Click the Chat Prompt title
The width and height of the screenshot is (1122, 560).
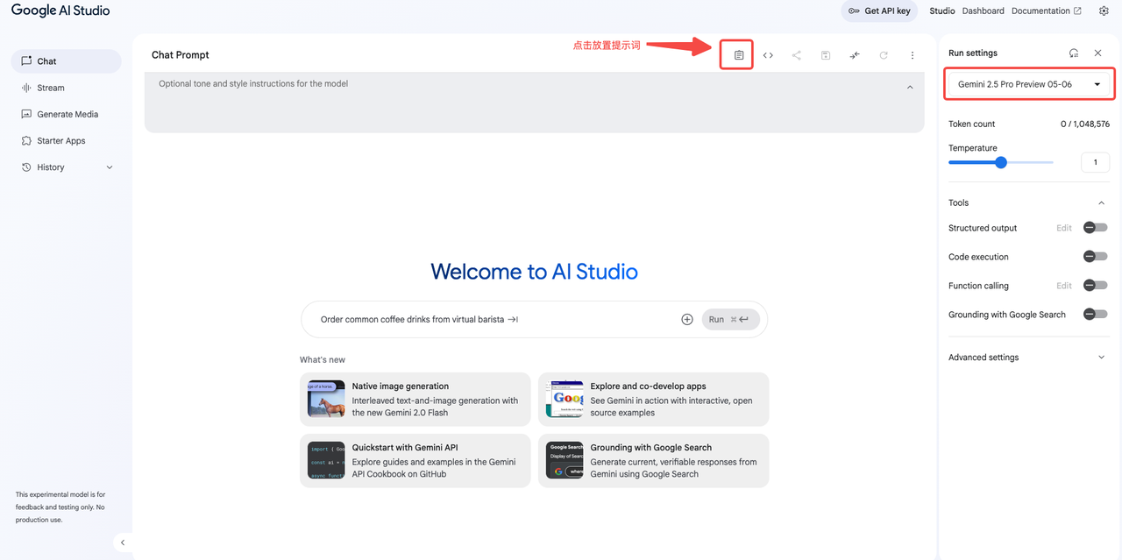point(181,54)
